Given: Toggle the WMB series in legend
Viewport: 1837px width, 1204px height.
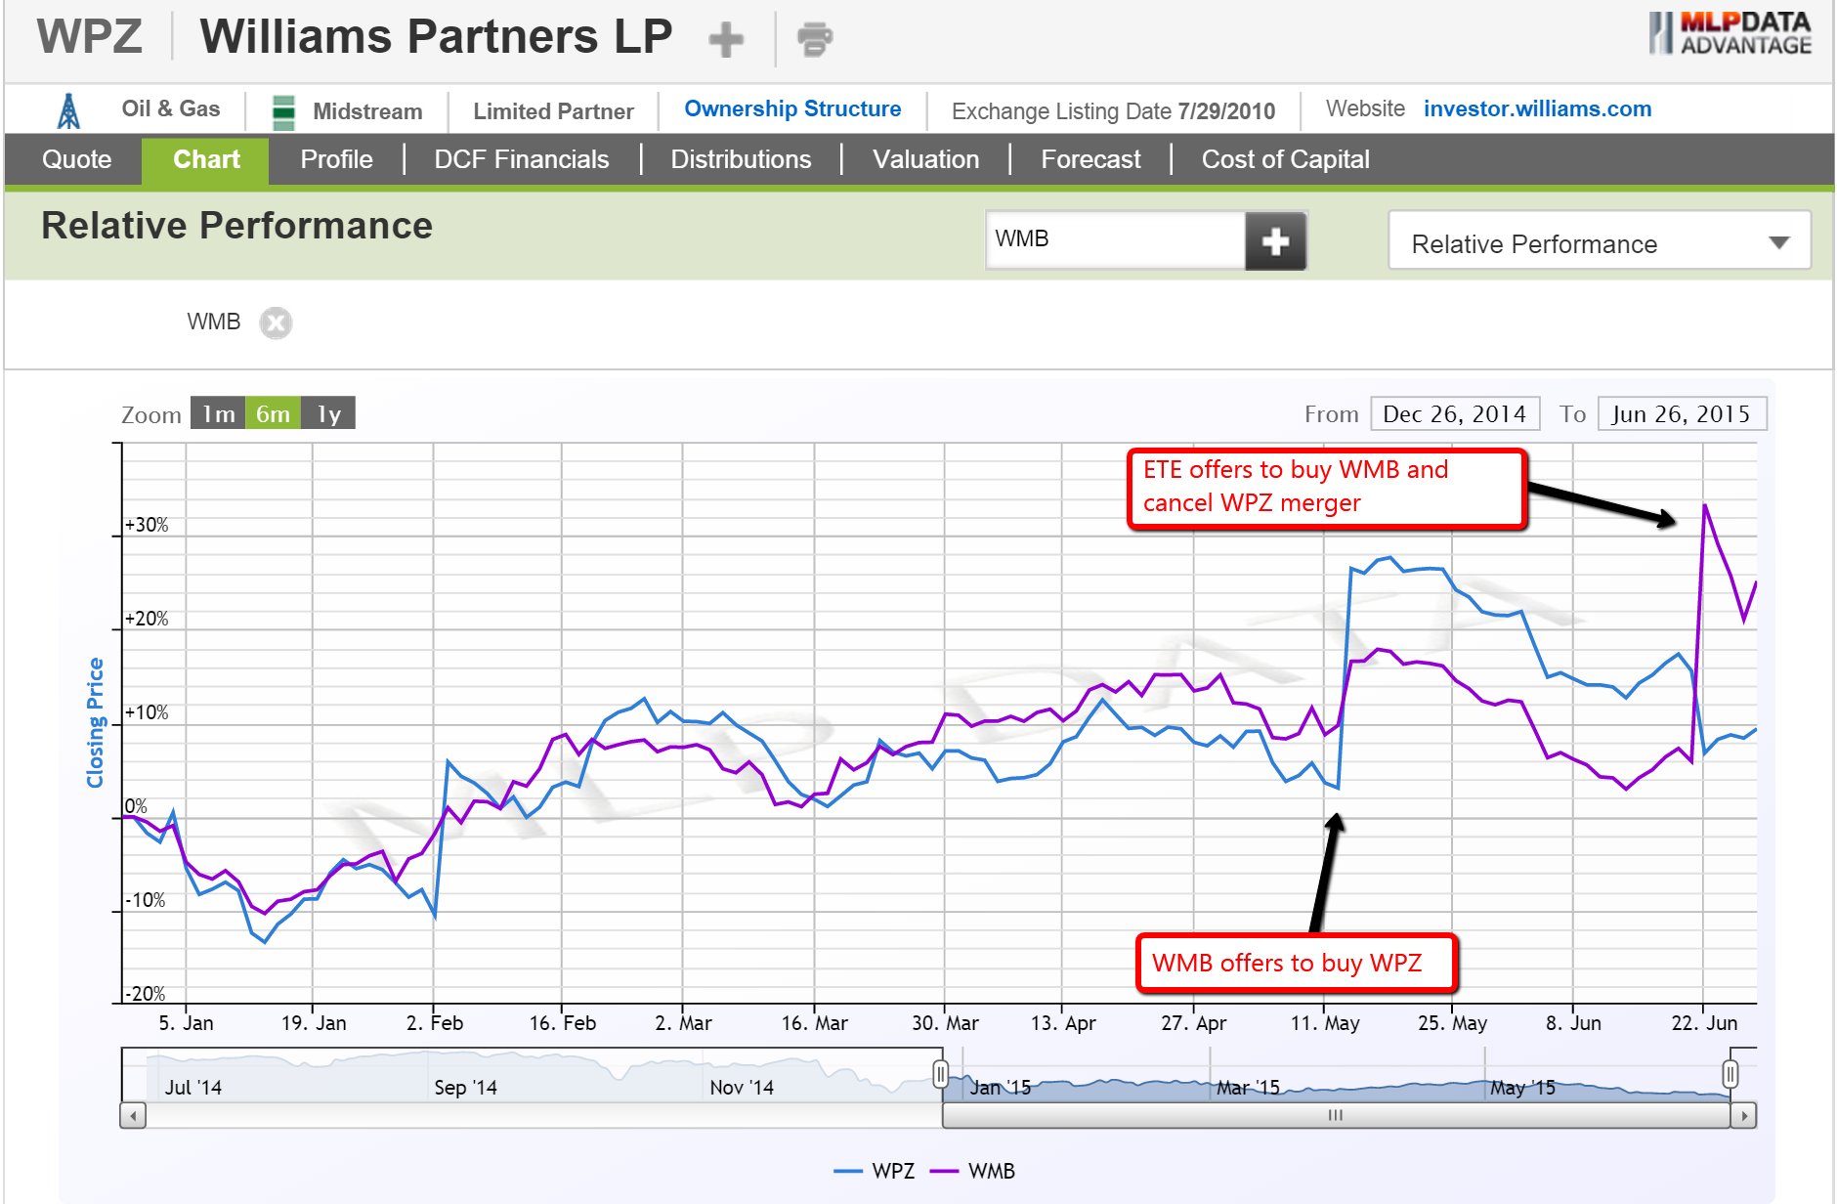Looking at the screenshot, I should pyautogui.click(x=972, y=1171).
